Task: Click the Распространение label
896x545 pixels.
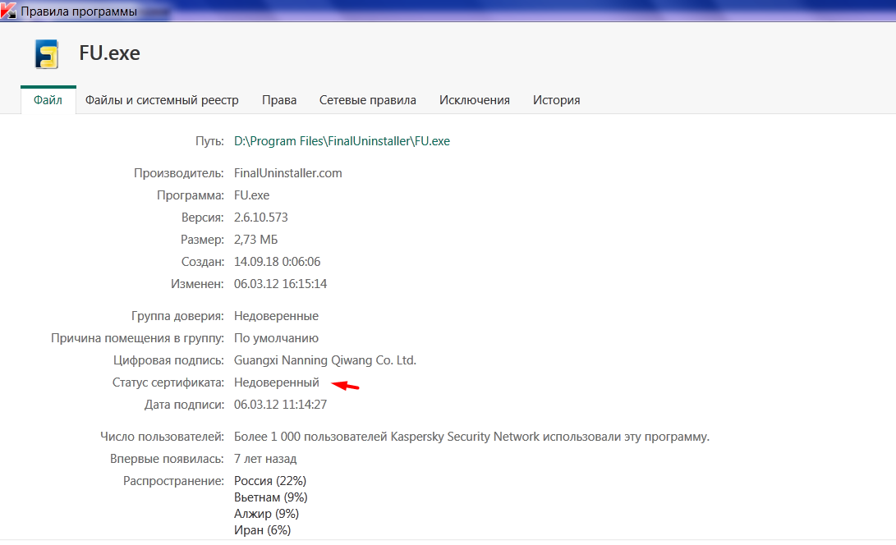Action: [174, 481]
